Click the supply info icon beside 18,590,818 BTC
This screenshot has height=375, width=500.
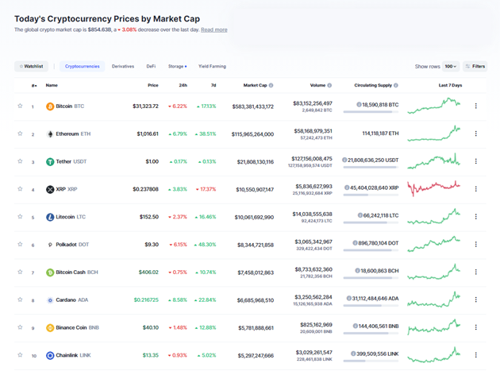[x=359, y=104]
